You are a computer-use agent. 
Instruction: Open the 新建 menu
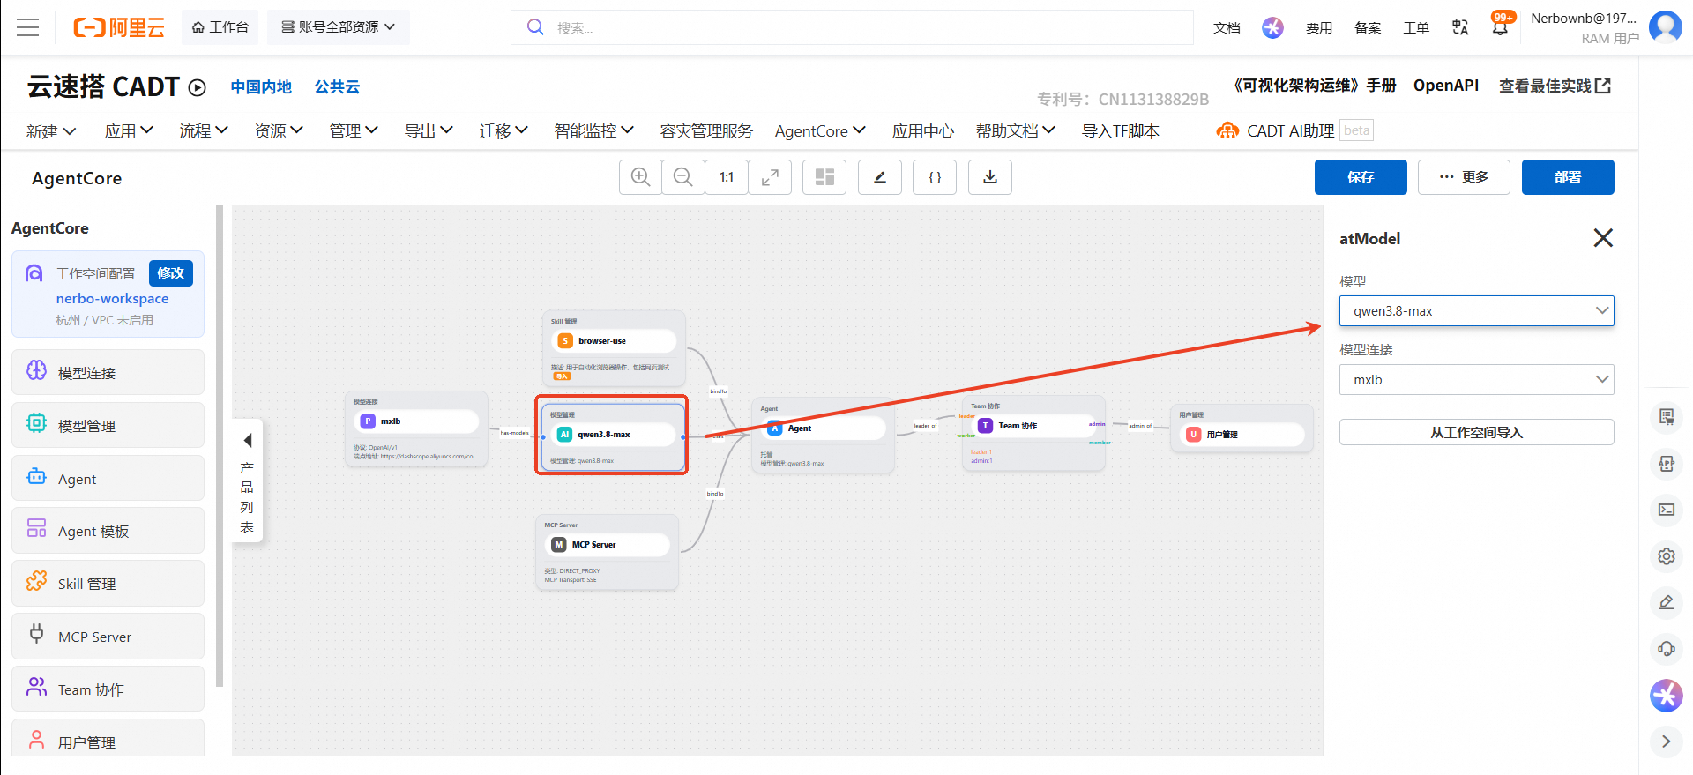(x=51, y=131)
